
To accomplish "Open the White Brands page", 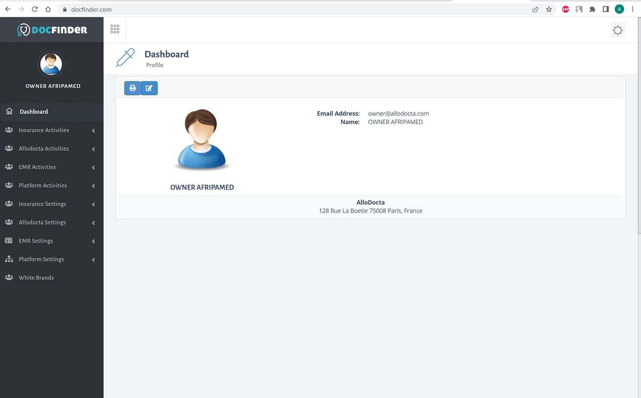I will coord(36,277).
